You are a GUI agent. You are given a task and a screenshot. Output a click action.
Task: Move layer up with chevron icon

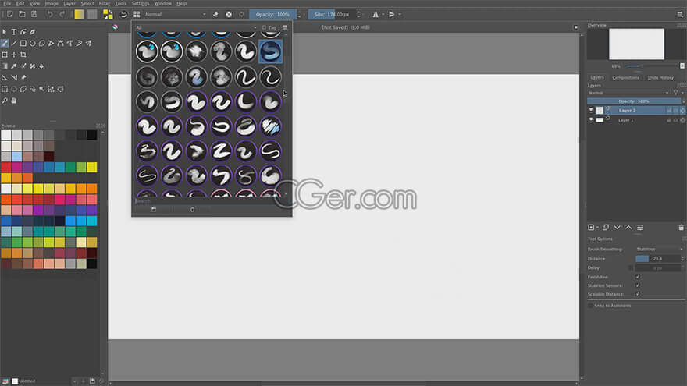tap(628, 228)
